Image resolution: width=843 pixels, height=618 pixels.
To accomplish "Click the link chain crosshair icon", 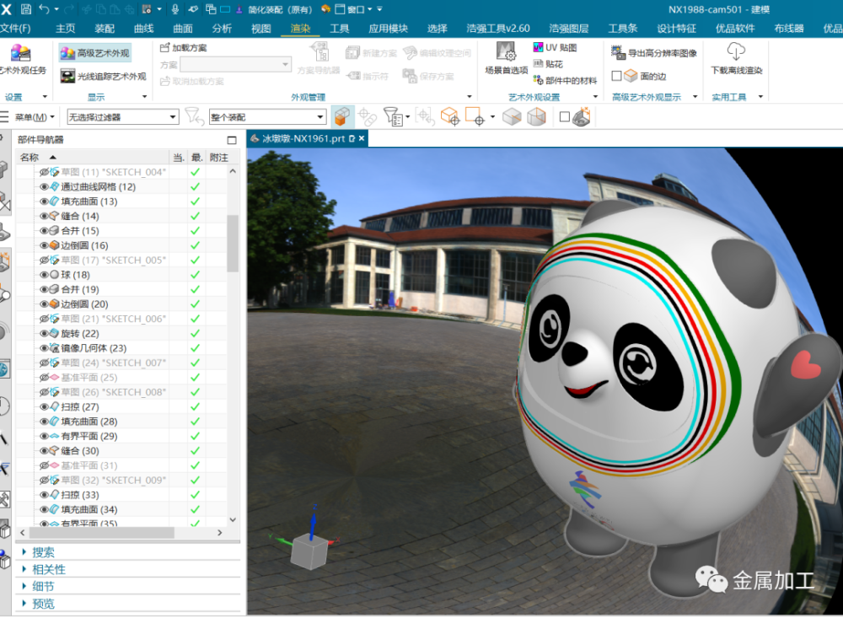I will point(368,116).
